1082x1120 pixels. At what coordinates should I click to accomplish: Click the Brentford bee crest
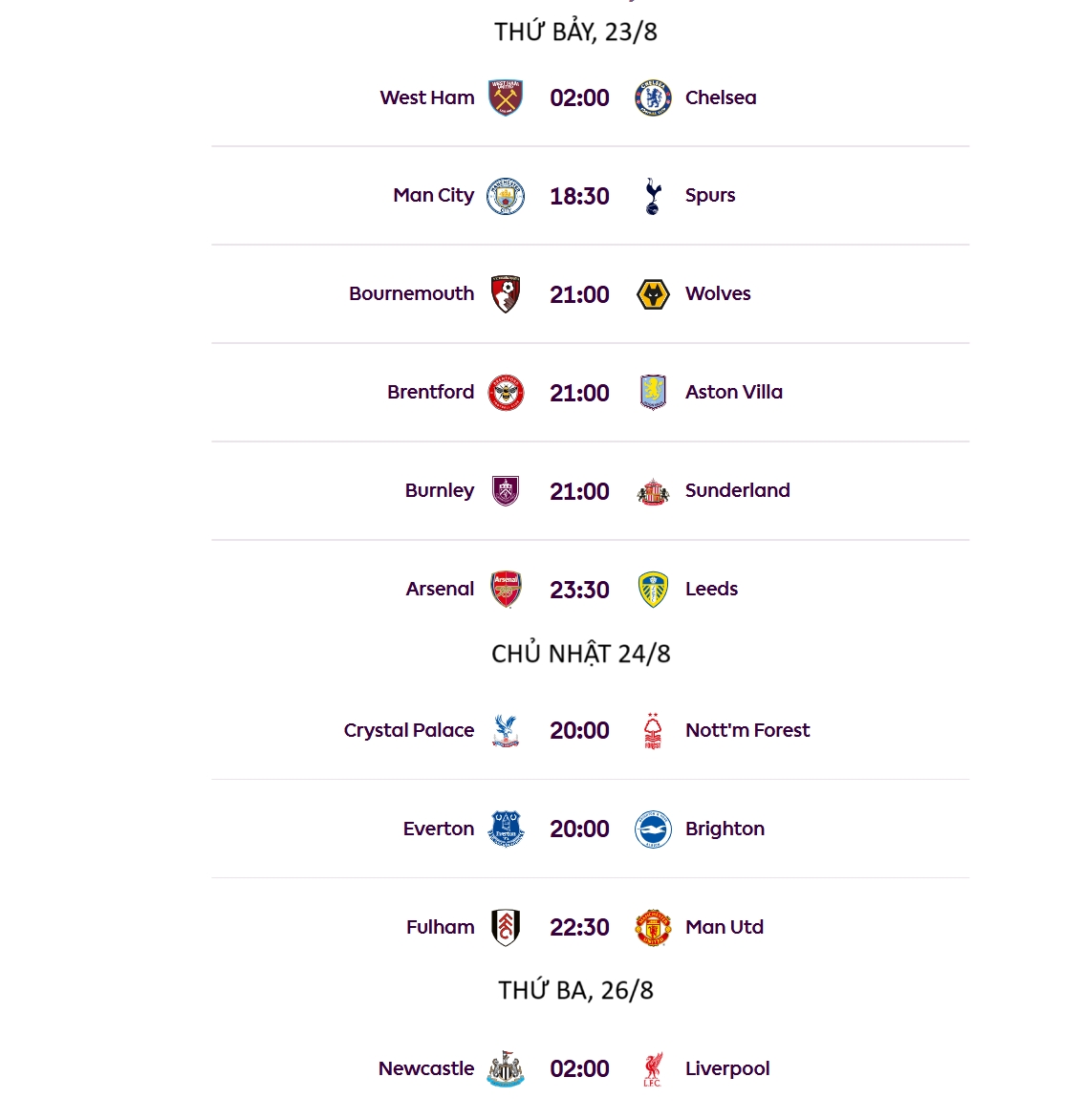click(506, 393)
